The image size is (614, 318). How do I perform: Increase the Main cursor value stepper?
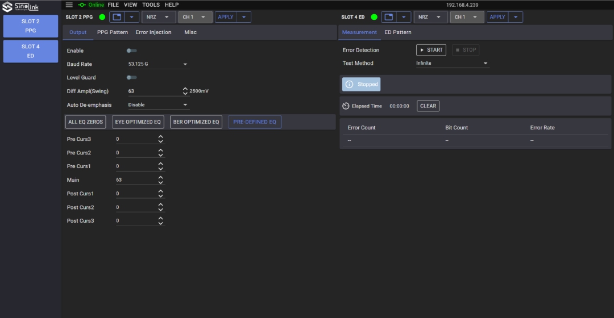point(160,178)
